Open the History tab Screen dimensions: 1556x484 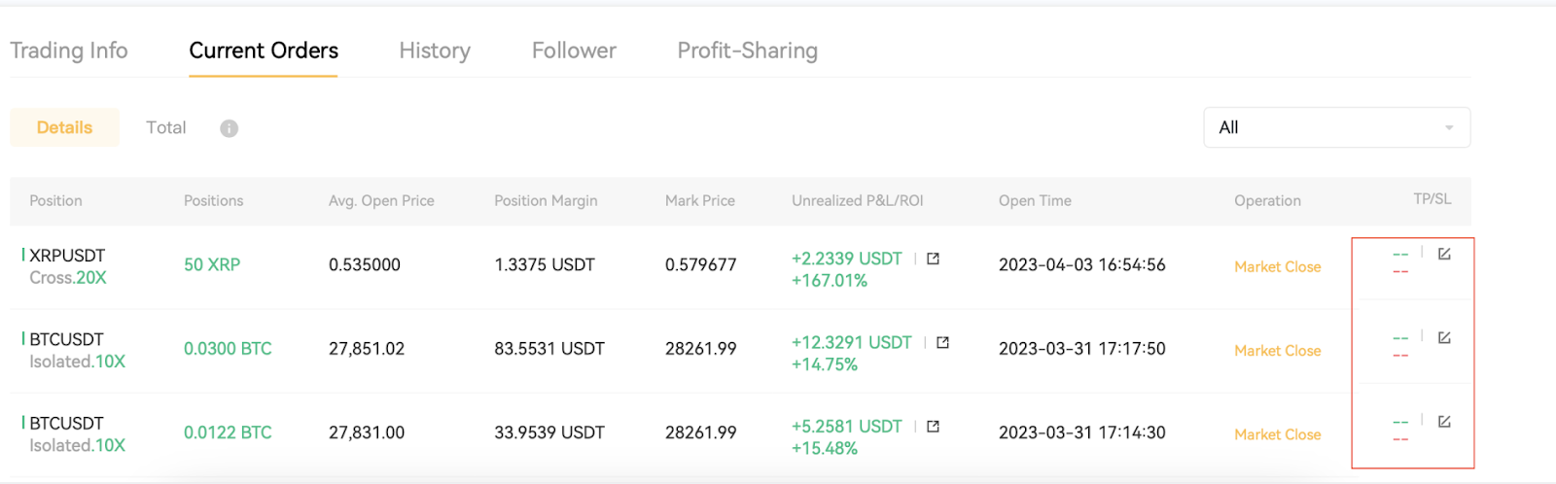[435, 51]
